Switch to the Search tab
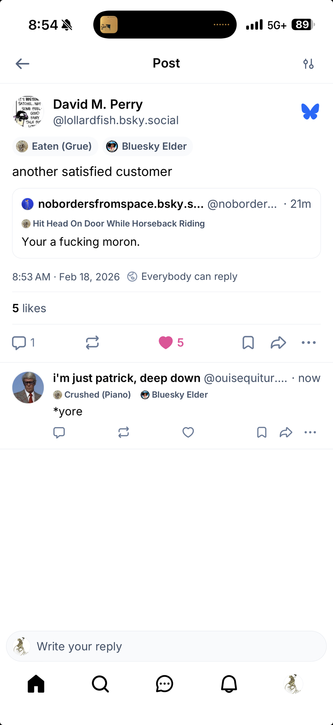The width and height of the screenshot is (333, 725). [100, 684]
